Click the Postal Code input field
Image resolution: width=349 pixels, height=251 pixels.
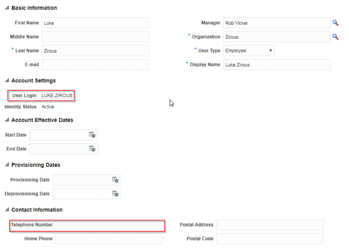click(x=270, y=239)
